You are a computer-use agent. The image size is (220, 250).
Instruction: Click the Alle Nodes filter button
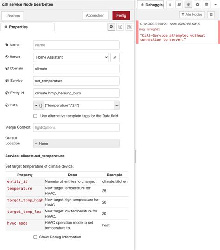point(192,15)
